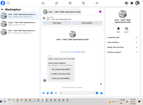Expand Media, files and links section
This screenshot has height=105, width=143.
click(122, 47)
